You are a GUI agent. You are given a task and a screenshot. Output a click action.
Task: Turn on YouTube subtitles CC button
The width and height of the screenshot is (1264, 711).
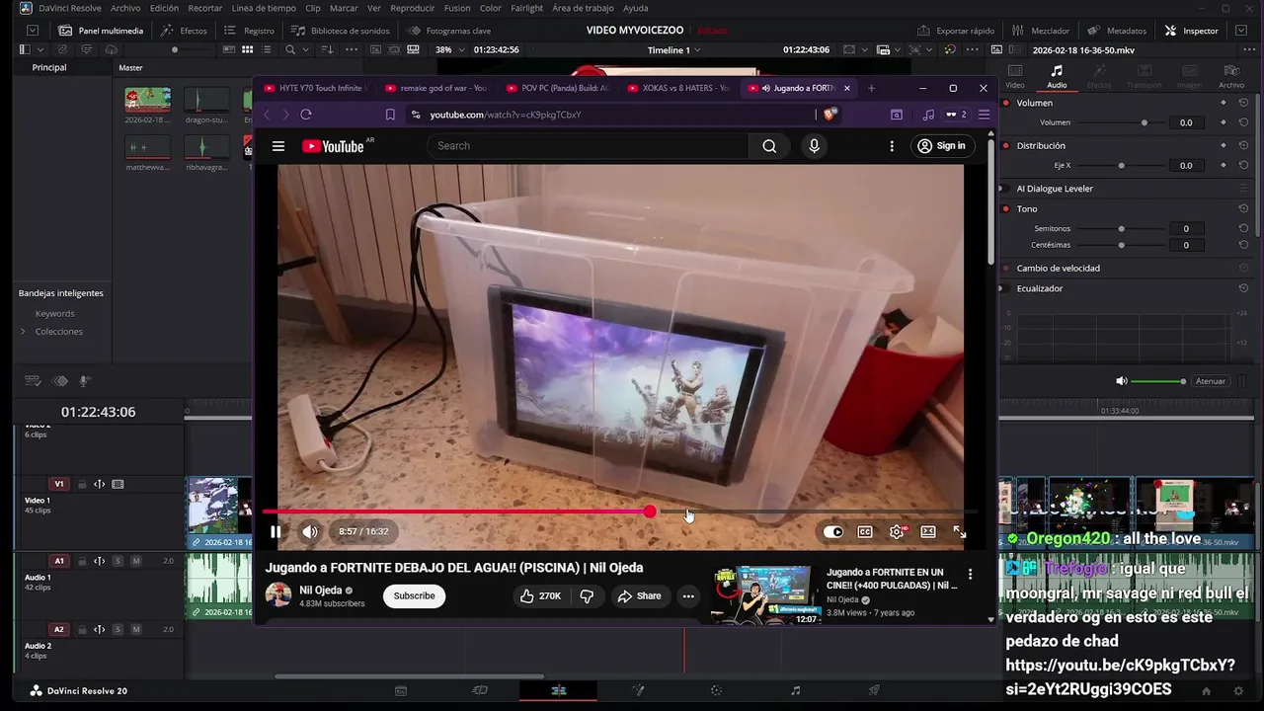coord(865,531)
